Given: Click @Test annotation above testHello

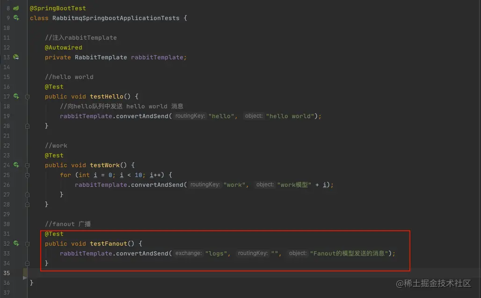Looking at the screenshot, I should pos(54,87).
